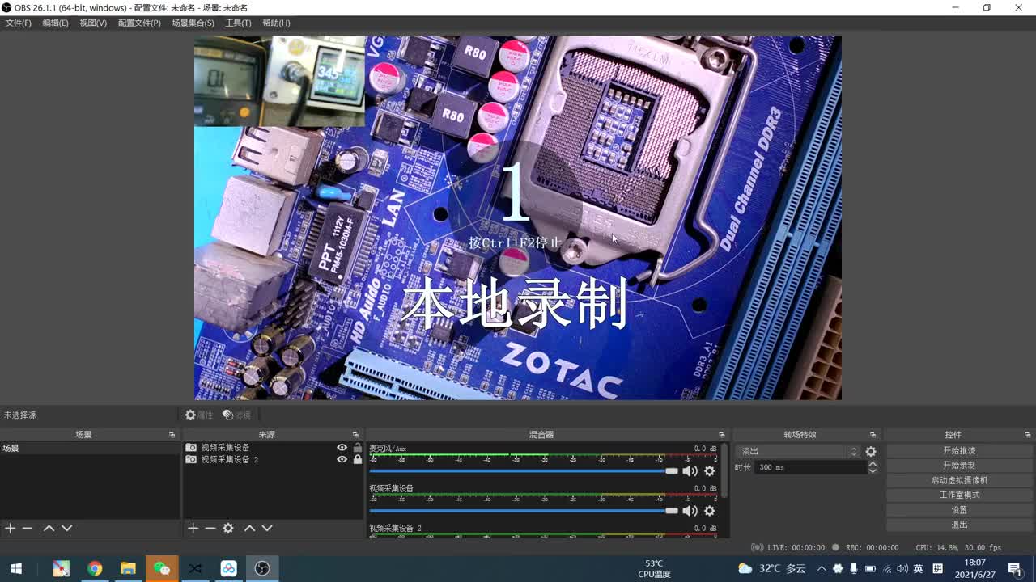The width and height of the screenshot is (1036, 582).
Task: Open the 帮助(H) menu
Action: pyautogui.click(x=276, y=23)
